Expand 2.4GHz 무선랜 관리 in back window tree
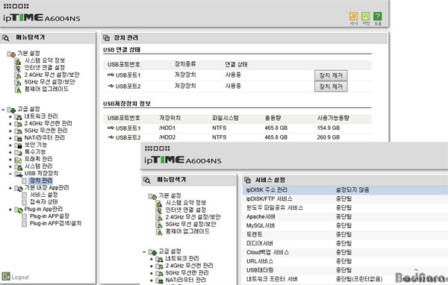 (10, 124)
